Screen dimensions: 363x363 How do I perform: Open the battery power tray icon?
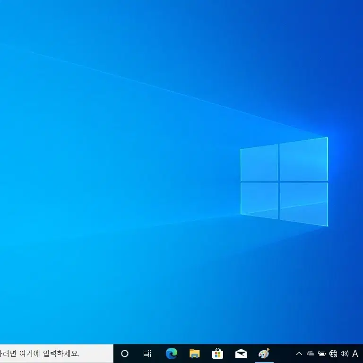322,354
